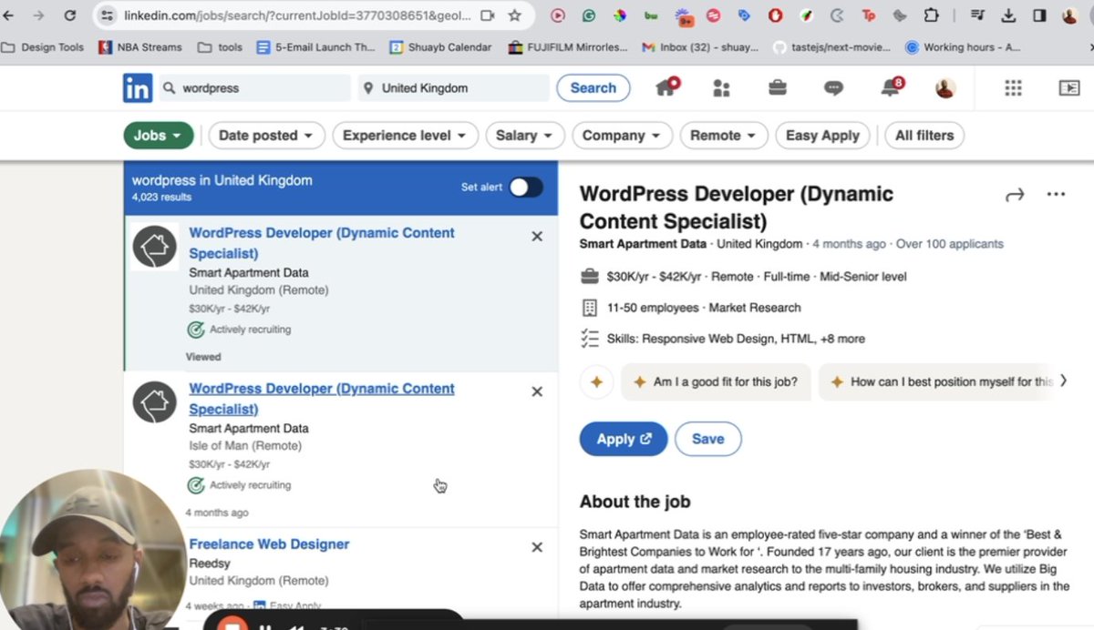Open the LinkedIn apps grid icon
Viewport: 1094px width, 630px height.
(1013, 88)
